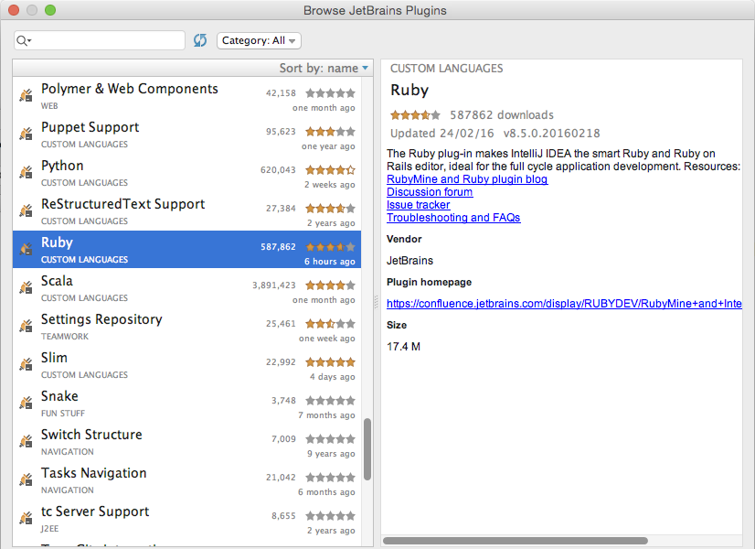755x549 pixels.
Task: Click the plugin icon beside Puppet Support
Action: point(26,134)
